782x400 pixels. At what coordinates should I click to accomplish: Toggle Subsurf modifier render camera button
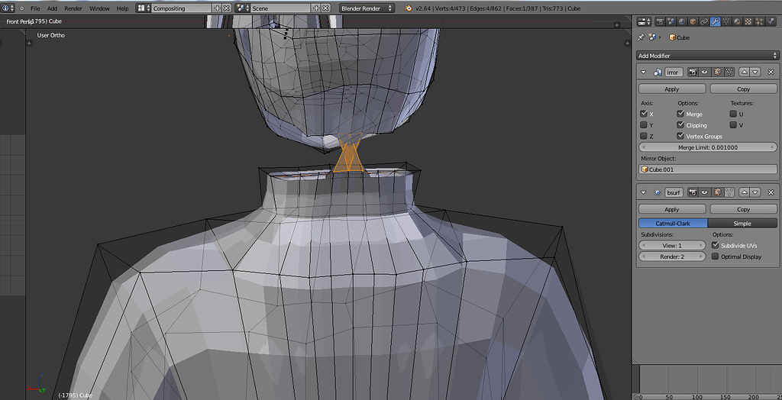click(x=693, y=192)
